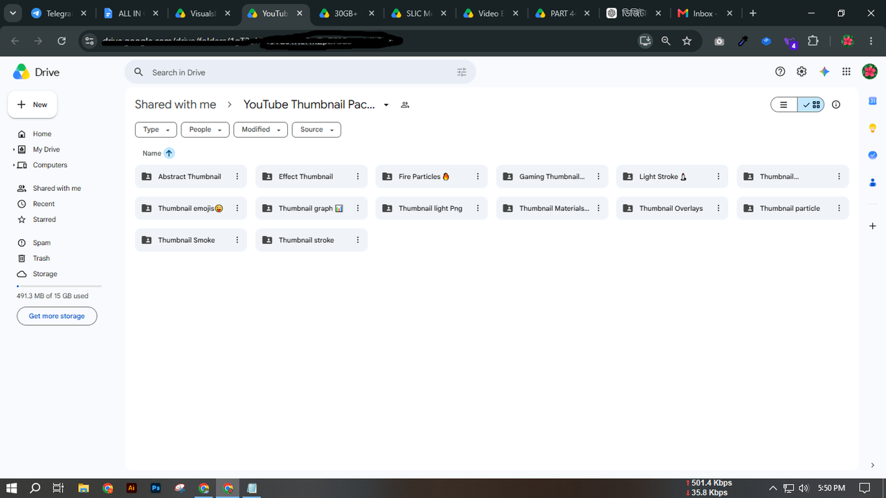Sort by Name column header

coord(152,154)
